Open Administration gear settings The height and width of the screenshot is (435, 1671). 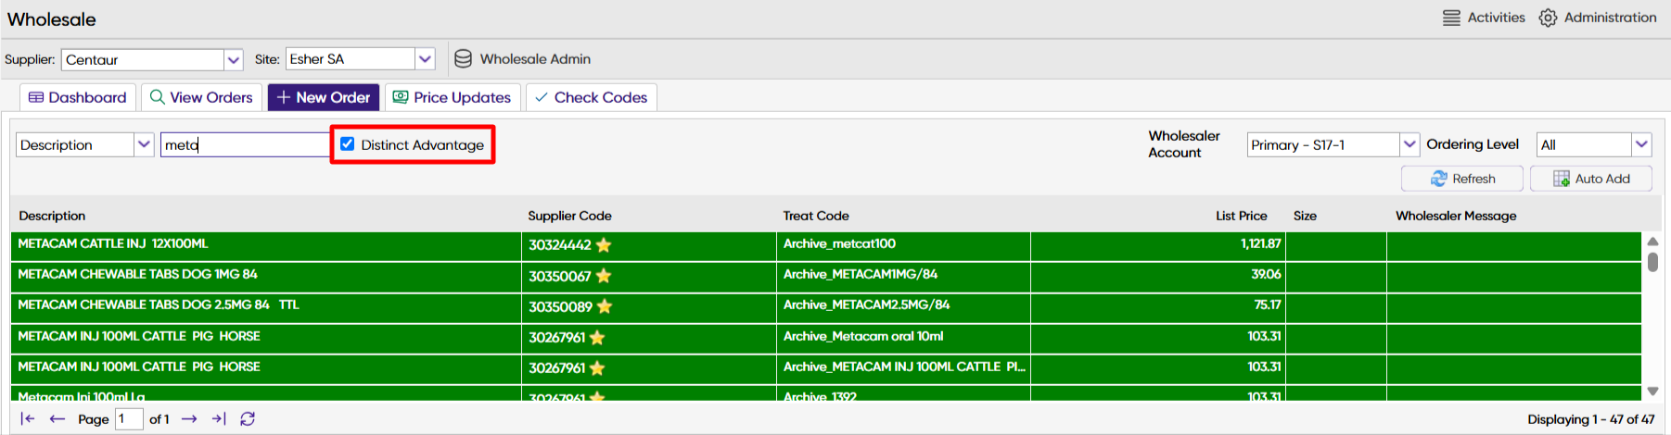[x=1548, y=18]
